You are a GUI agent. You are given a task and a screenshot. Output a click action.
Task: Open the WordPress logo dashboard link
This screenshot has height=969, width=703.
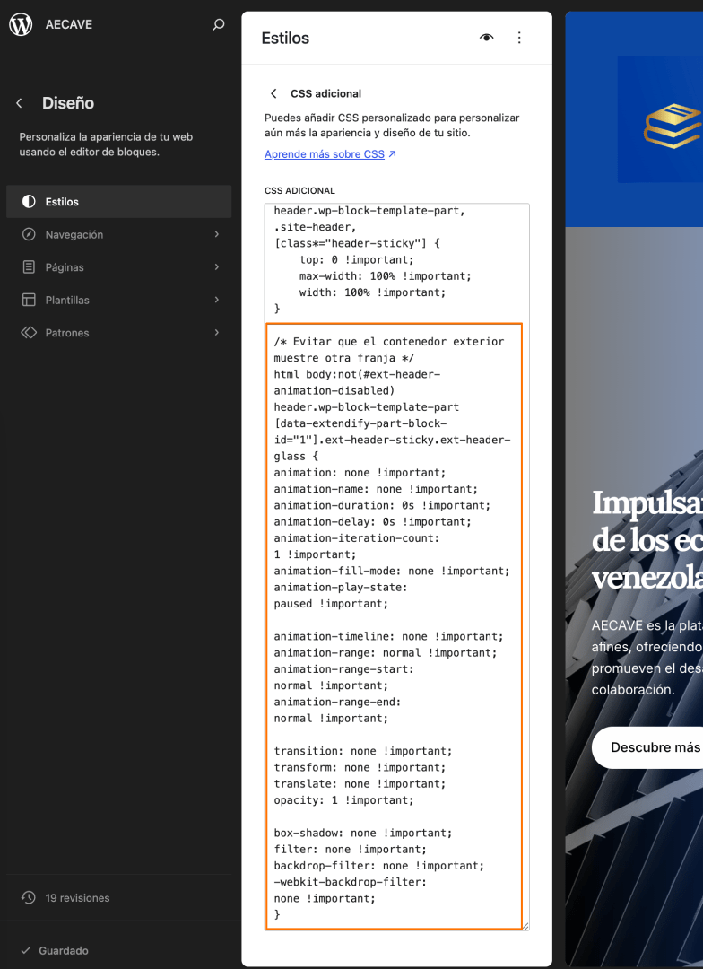click(21, 24)
